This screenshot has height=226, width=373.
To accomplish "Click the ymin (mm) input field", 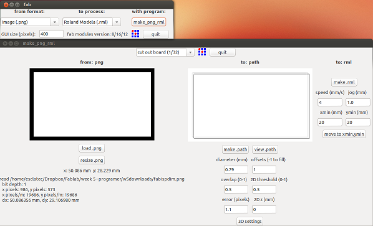I will pos(358,122).
